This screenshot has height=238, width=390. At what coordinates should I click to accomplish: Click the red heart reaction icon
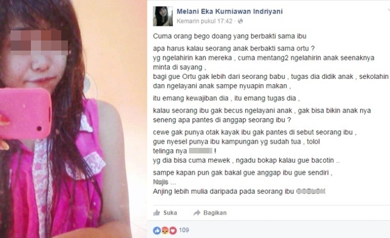(x=173, y=230)
